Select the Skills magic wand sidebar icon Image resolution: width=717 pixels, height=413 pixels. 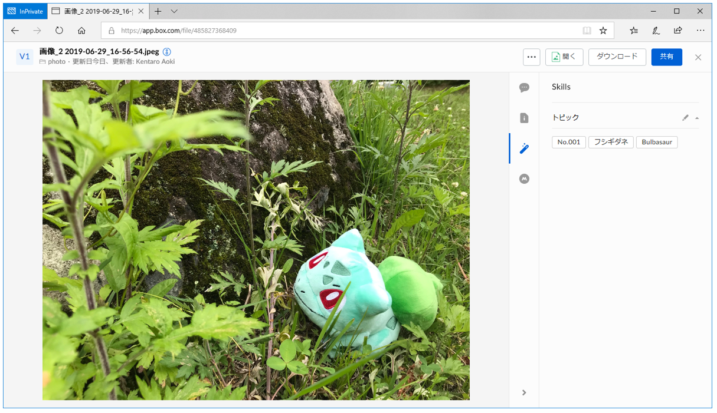[x=524, y=148]
